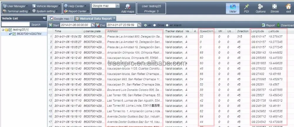Click direction value 315
Viewport: 294px width, 127px height.
point(239,37)
